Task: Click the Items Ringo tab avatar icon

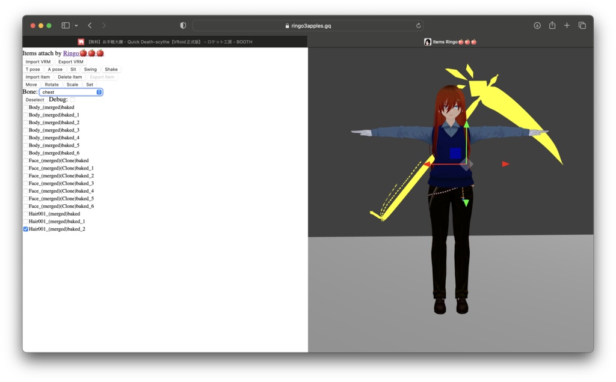Action: click(428, 41)
